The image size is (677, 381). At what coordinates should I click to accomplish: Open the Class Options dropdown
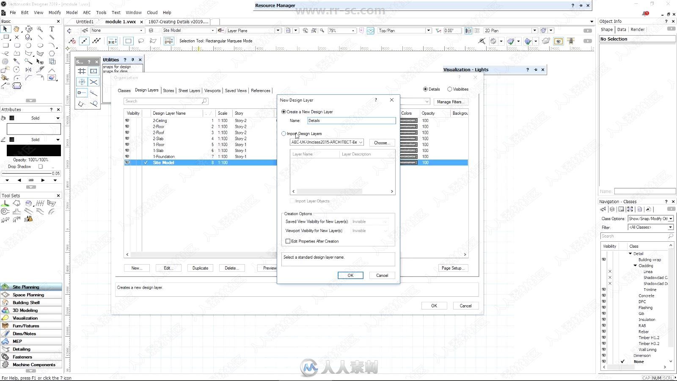pos(651,219)
